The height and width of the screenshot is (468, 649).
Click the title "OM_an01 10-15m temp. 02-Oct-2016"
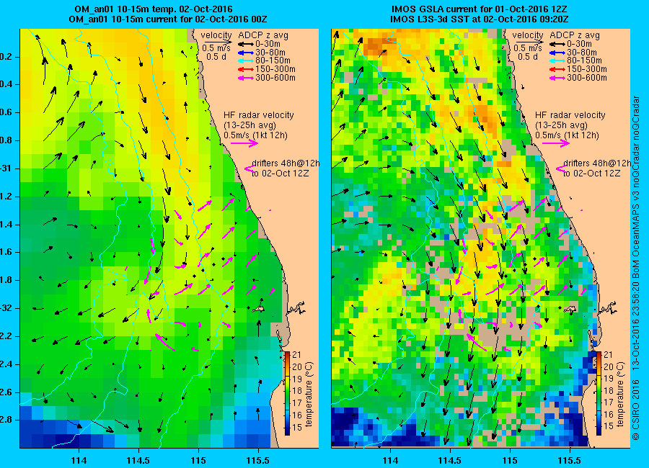[154, 9]
